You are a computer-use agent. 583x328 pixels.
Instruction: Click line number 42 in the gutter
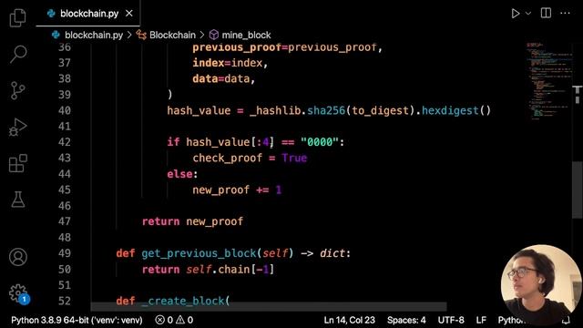tap(65, 142)
